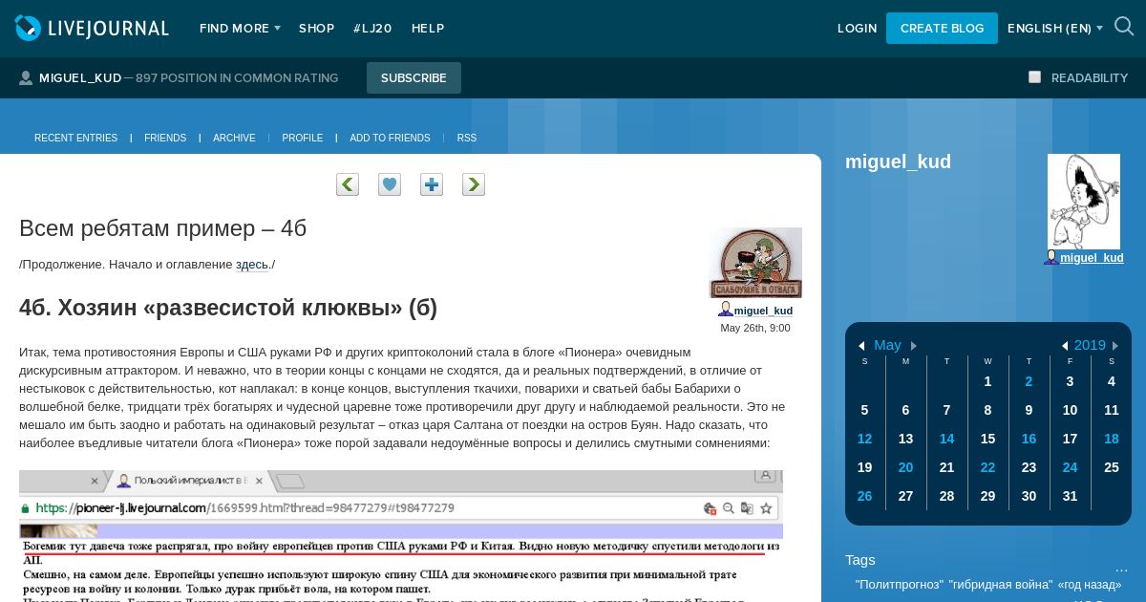Image resolution: width=1146 pixels, height=602 pixels.
Task: Click user icon beside miguel_kud in header
Action: 26,78
